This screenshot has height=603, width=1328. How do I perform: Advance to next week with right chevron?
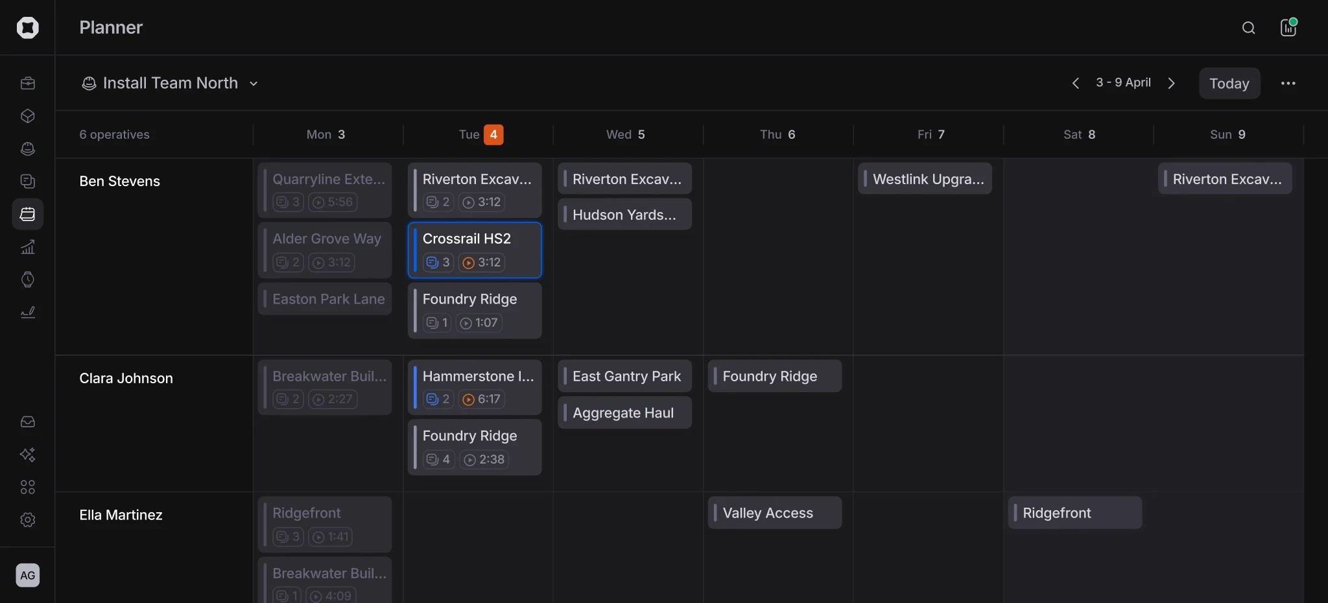1172,83
